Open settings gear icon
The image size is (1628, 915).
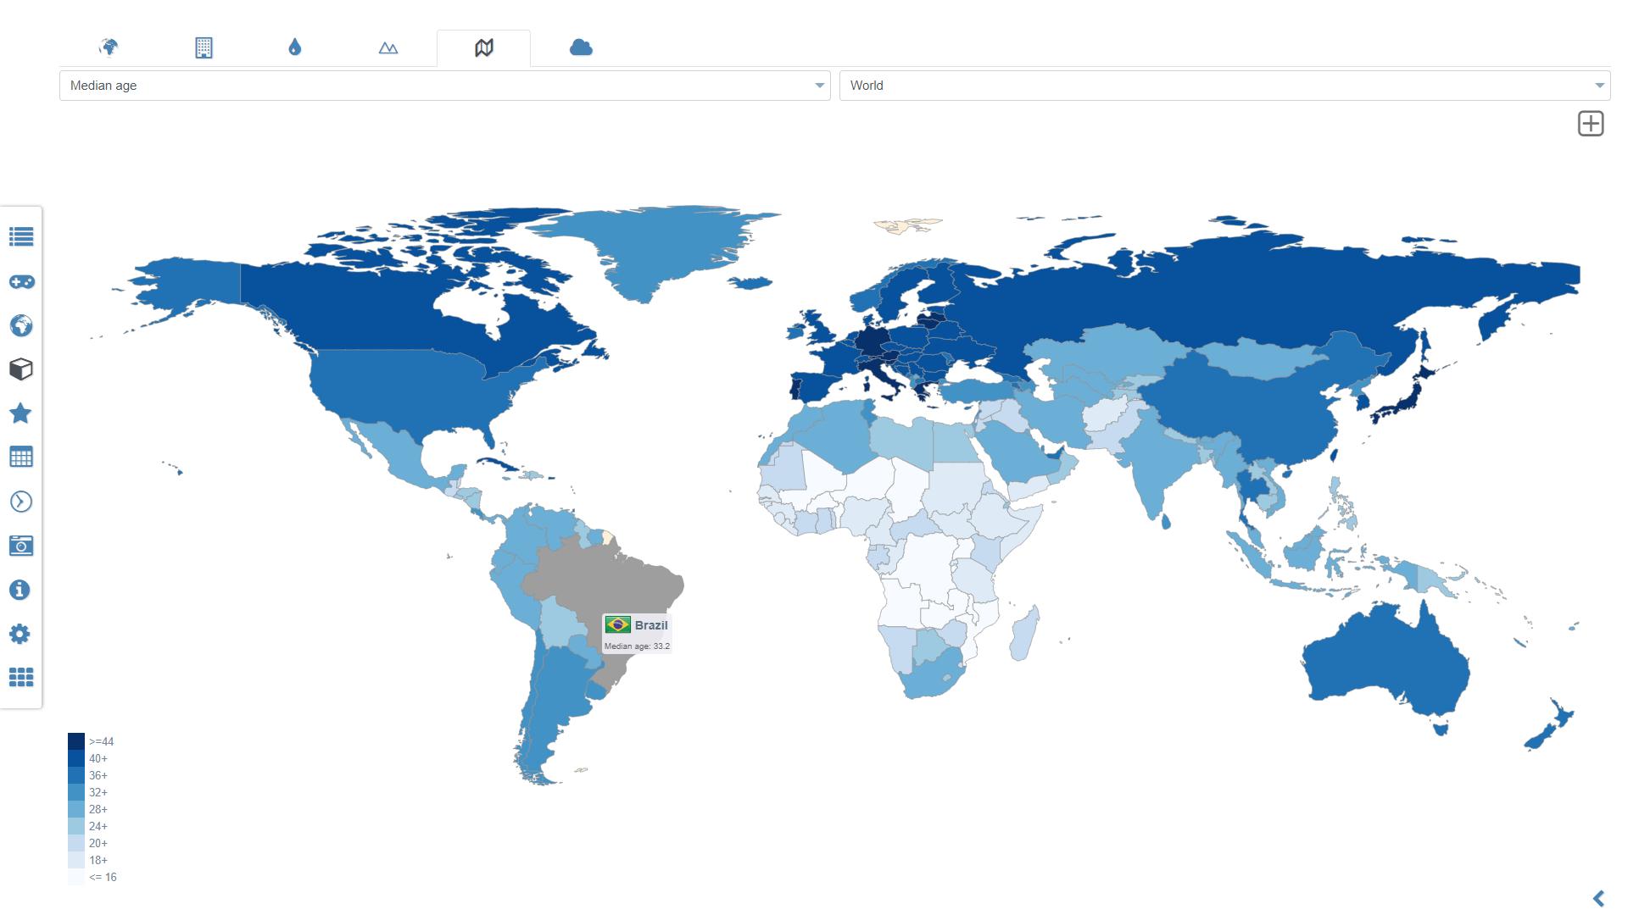point(21,634)
